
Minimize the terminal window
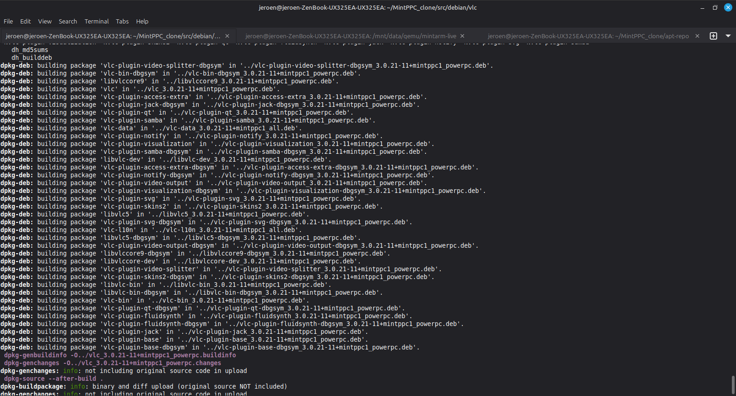click(702, 7)
